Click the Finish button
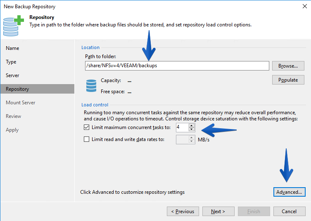311x221 pixels. (x=254, y=211)
